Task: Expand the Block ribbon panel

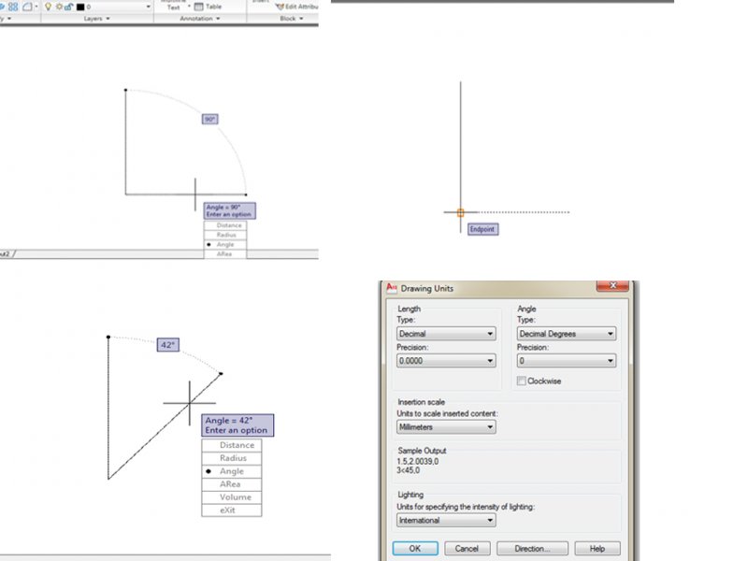Action: pos(291,19)
